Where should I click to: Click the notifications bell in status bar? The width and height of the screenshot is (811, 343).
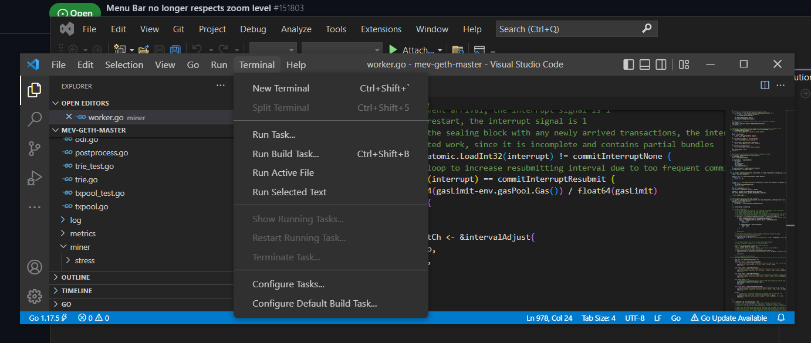781,318
